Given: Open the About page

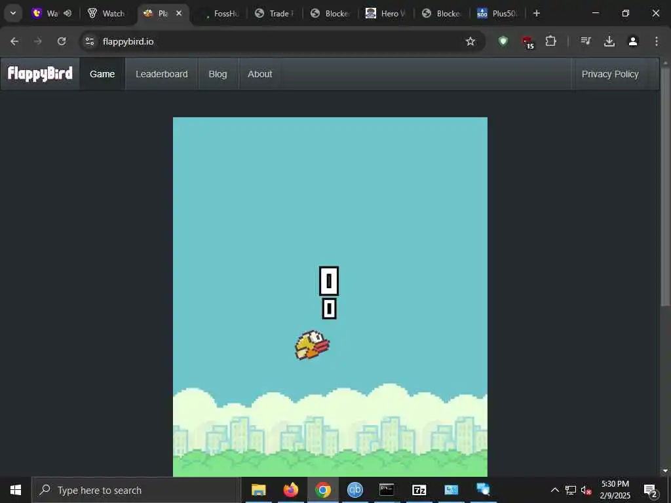Looking at the screenshot, I should point(259,74).
